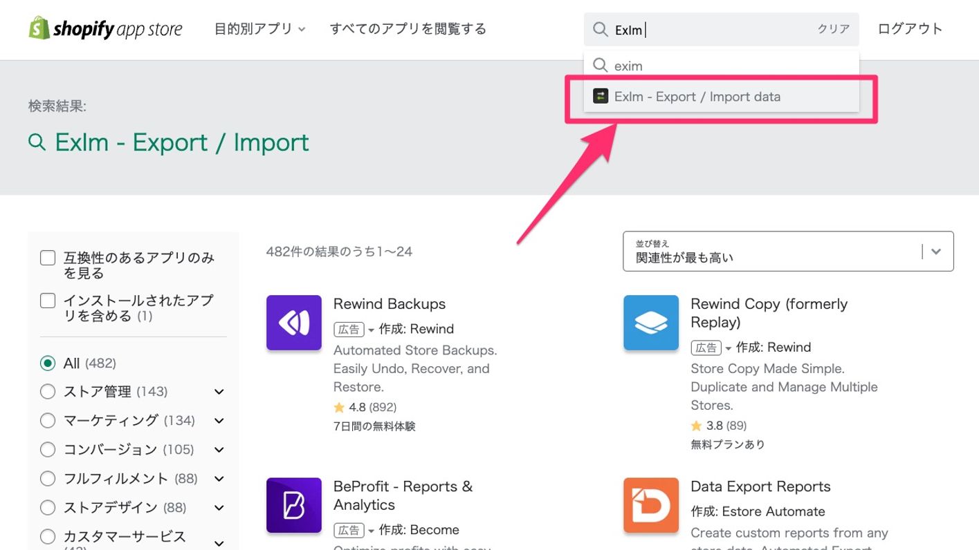Viewport: 979px width, 550px height.
Task: Open the Data Export Reports title link
Action: coord(760,486)
